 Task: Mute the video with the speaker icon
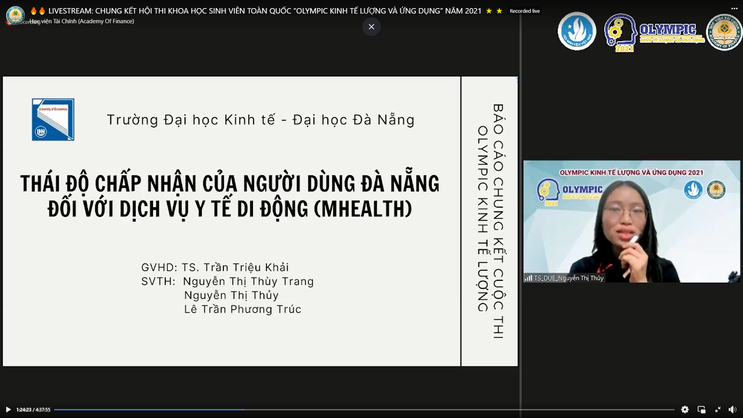coord(732,409)
